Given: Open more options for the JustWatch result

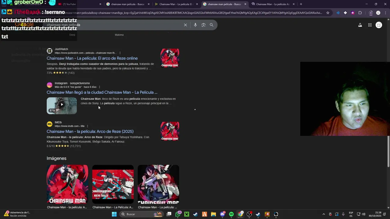Looking at the screenshot, I should [120, 53].
